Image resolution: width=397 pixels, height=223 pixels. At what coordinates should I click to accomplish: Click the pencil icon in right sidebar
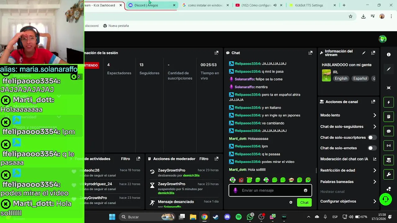click(x=389, y=69)
